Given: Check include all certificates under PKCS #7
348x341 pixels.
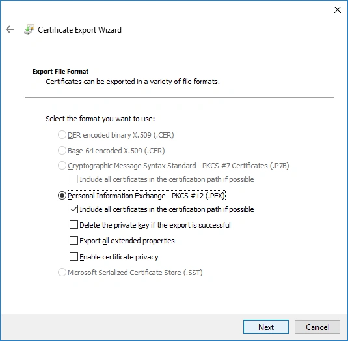Looking at the screenshot, I should 74,179.
